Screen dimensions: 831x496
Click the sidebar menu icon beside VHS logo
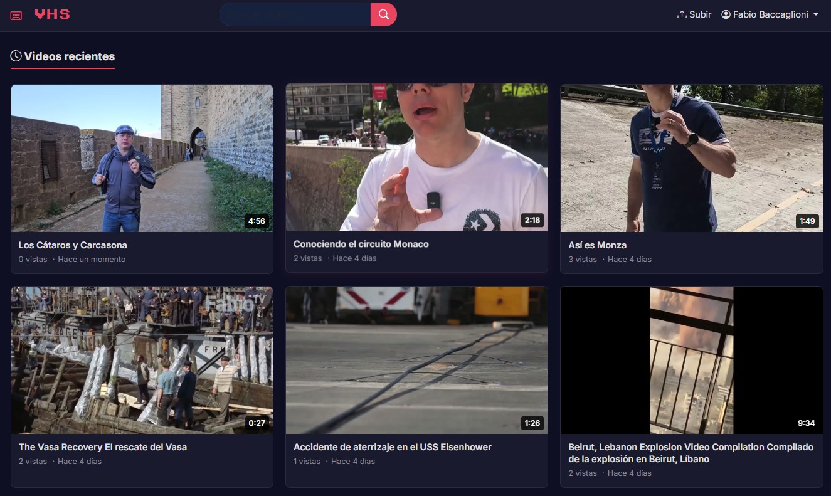click(16, 15)
